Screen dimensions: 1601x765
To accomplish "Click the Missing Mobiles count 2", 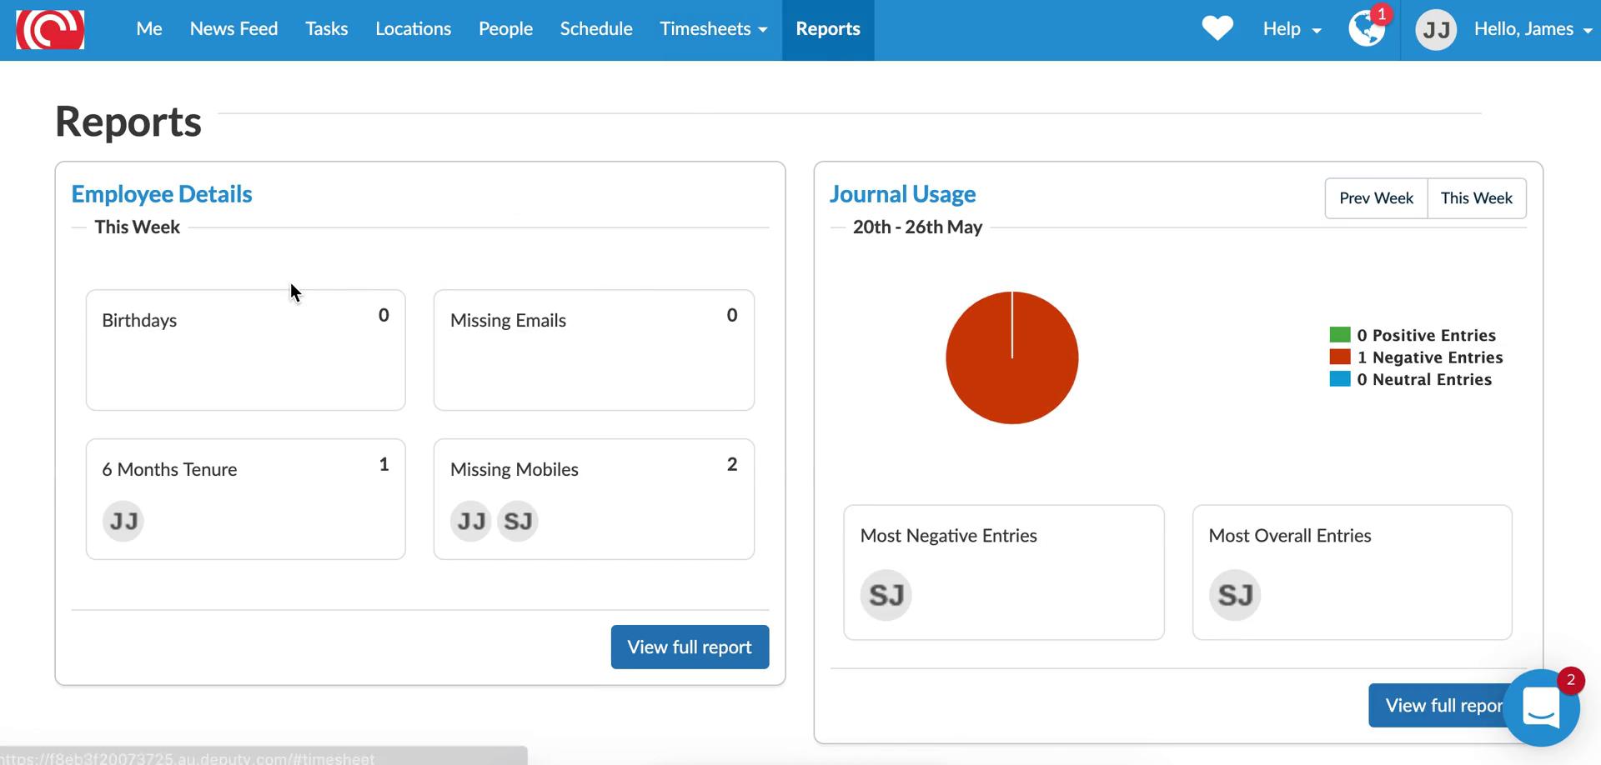I will [732, 464].
